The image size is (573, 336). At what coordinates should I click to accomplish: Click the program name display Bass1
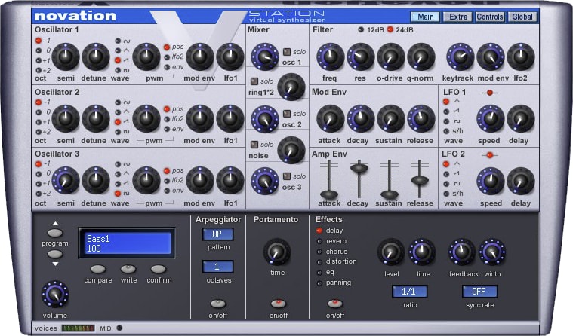[x=126, y=243]
